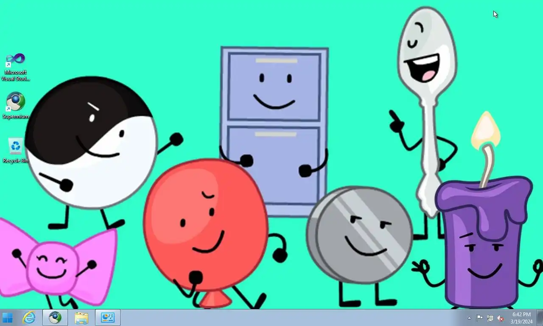
Task: Select the Supermium desktop shortcut
Action: click(x=16, y=106)
